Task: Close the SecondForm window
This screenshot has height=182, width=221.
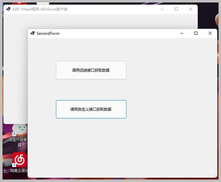Action: [210, 33]
